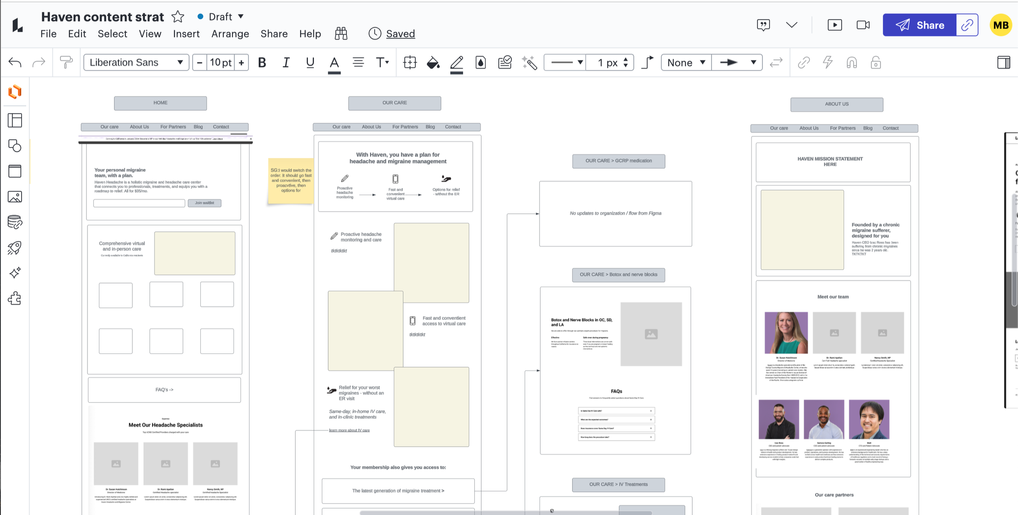Open the None line start dropdown
Viewport: 1018px width, 515px height.
tap(686, 62)
